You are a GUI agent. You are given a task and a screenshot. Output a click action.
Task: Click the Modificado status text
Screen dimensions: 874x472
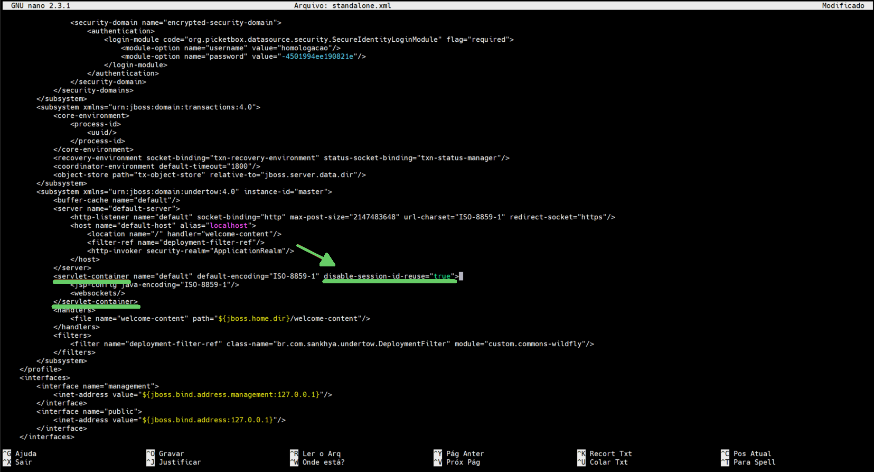click(x=843, y=5)
